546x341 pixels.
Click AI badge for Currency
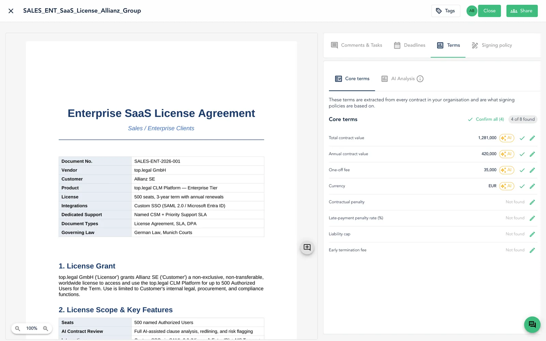pos(506,186)
